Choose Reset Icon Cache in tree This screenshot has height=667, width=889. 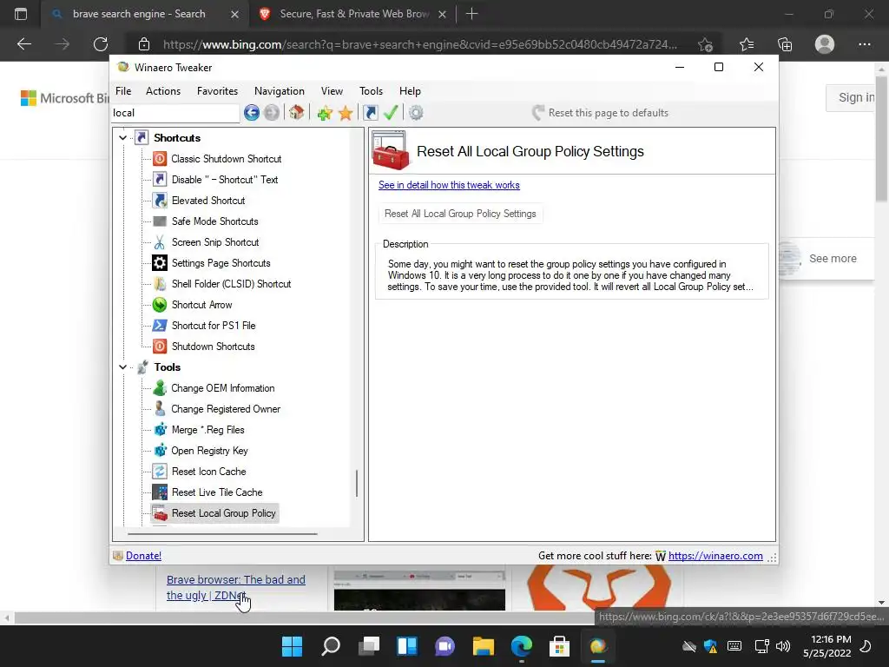tap(208, 472)
